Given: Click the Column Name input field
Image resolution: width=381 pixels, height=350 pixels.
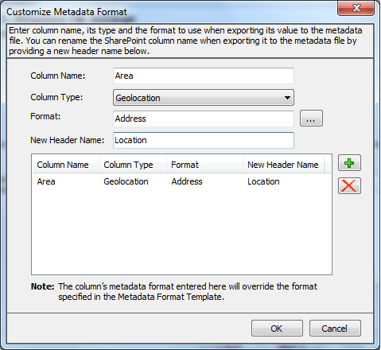Looking at the screenshot, I should click(204, 76).
